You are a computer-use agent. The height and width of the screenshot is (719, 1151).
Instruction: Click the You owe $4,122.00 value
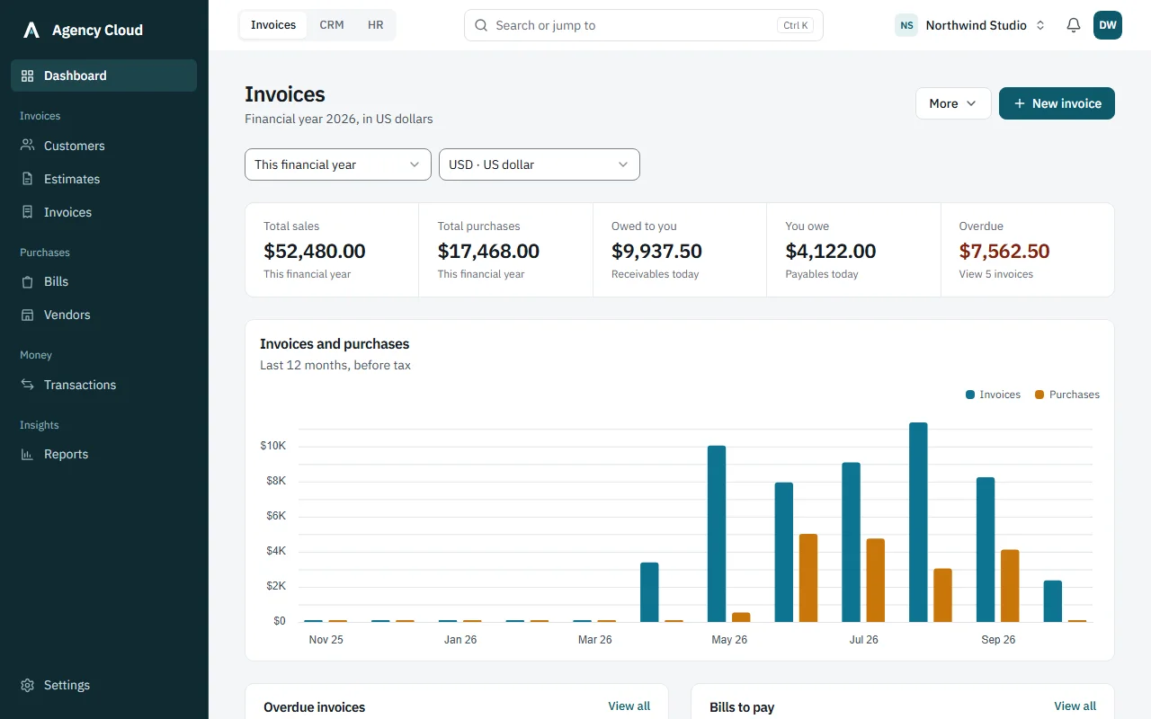[x=831, y=251]
